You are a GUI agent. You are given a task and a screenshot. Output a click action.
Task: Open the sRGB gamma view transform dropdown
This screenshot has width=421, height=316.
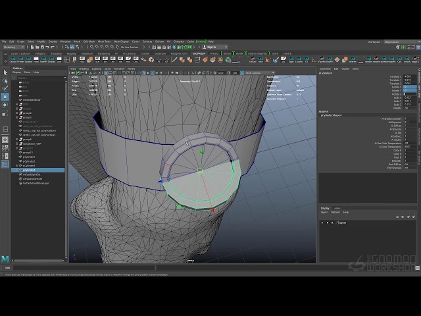(260, 73)
